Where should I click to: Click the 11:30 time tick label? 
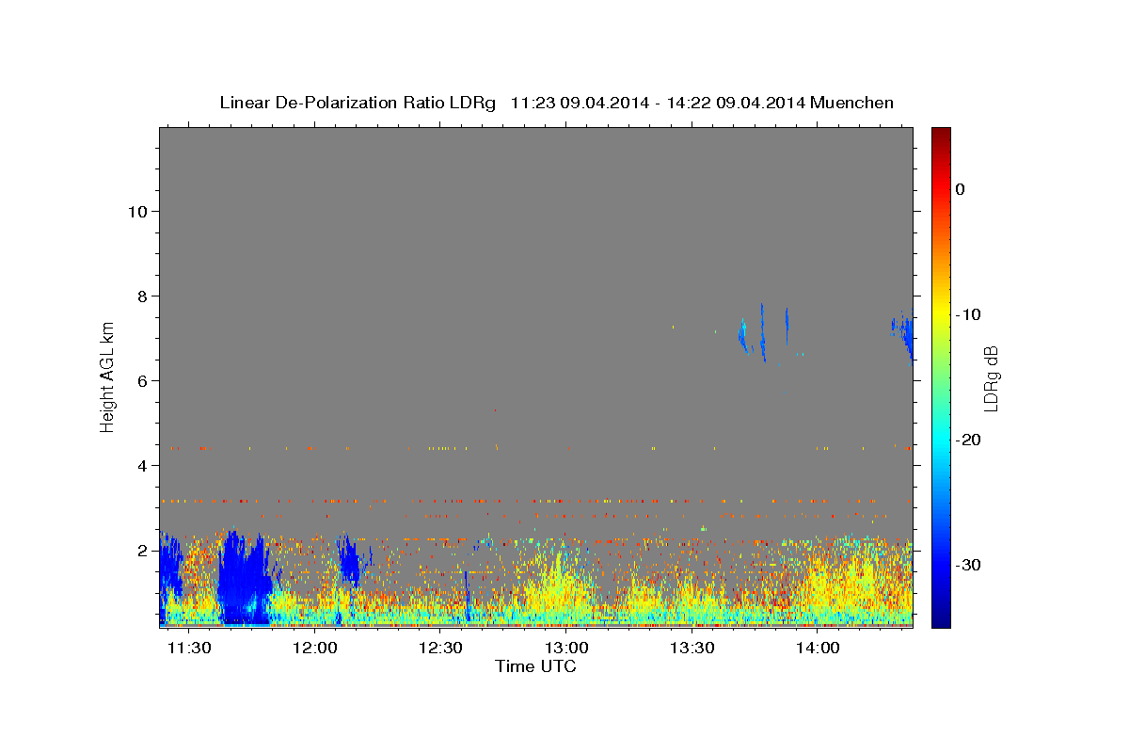pyautogui.click(x=189, y=649)
